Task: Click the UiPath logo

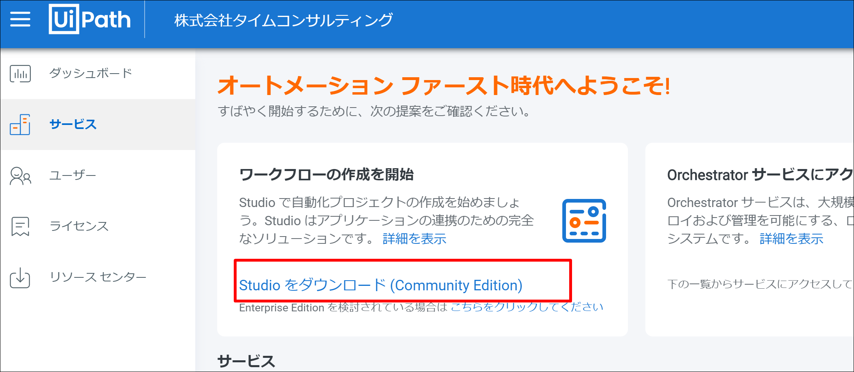Action: 90,19
